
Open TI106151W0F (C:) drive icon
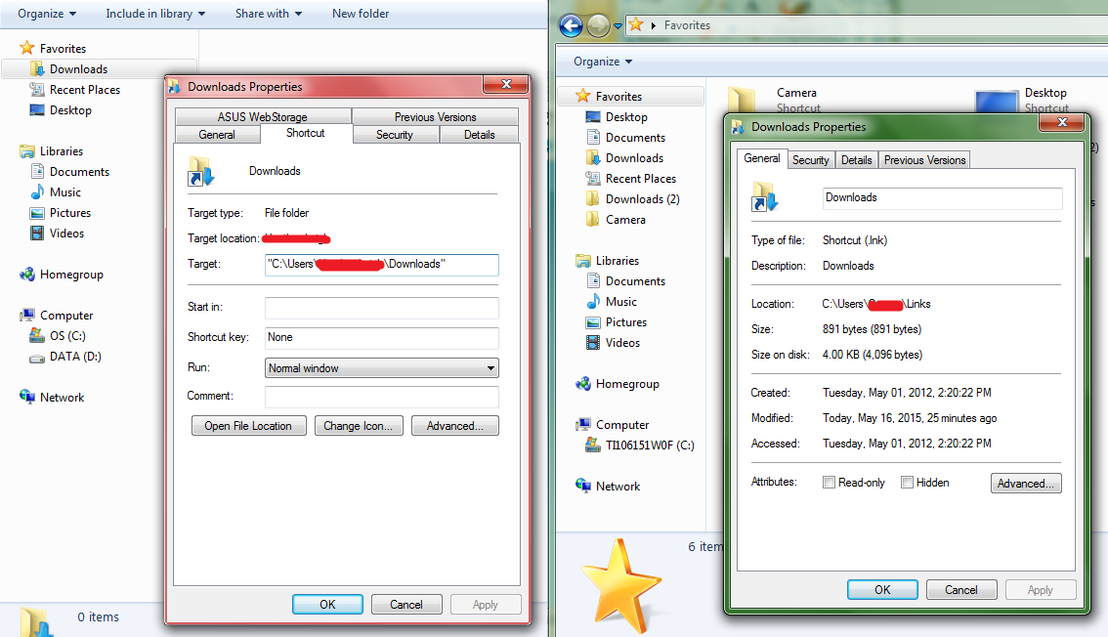592,445
